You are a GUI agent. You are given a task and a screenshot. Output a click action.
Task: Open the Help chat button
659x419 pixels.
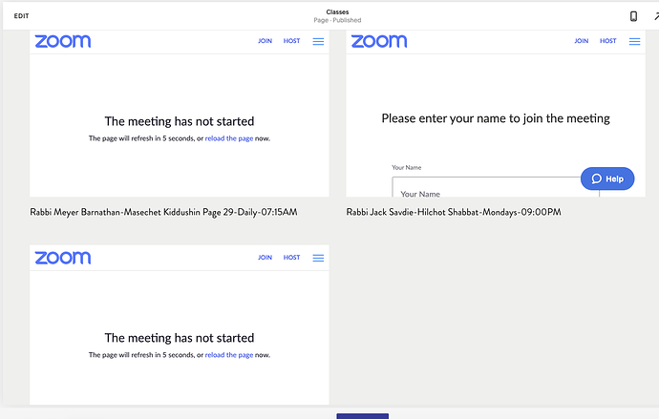(607, 178)
